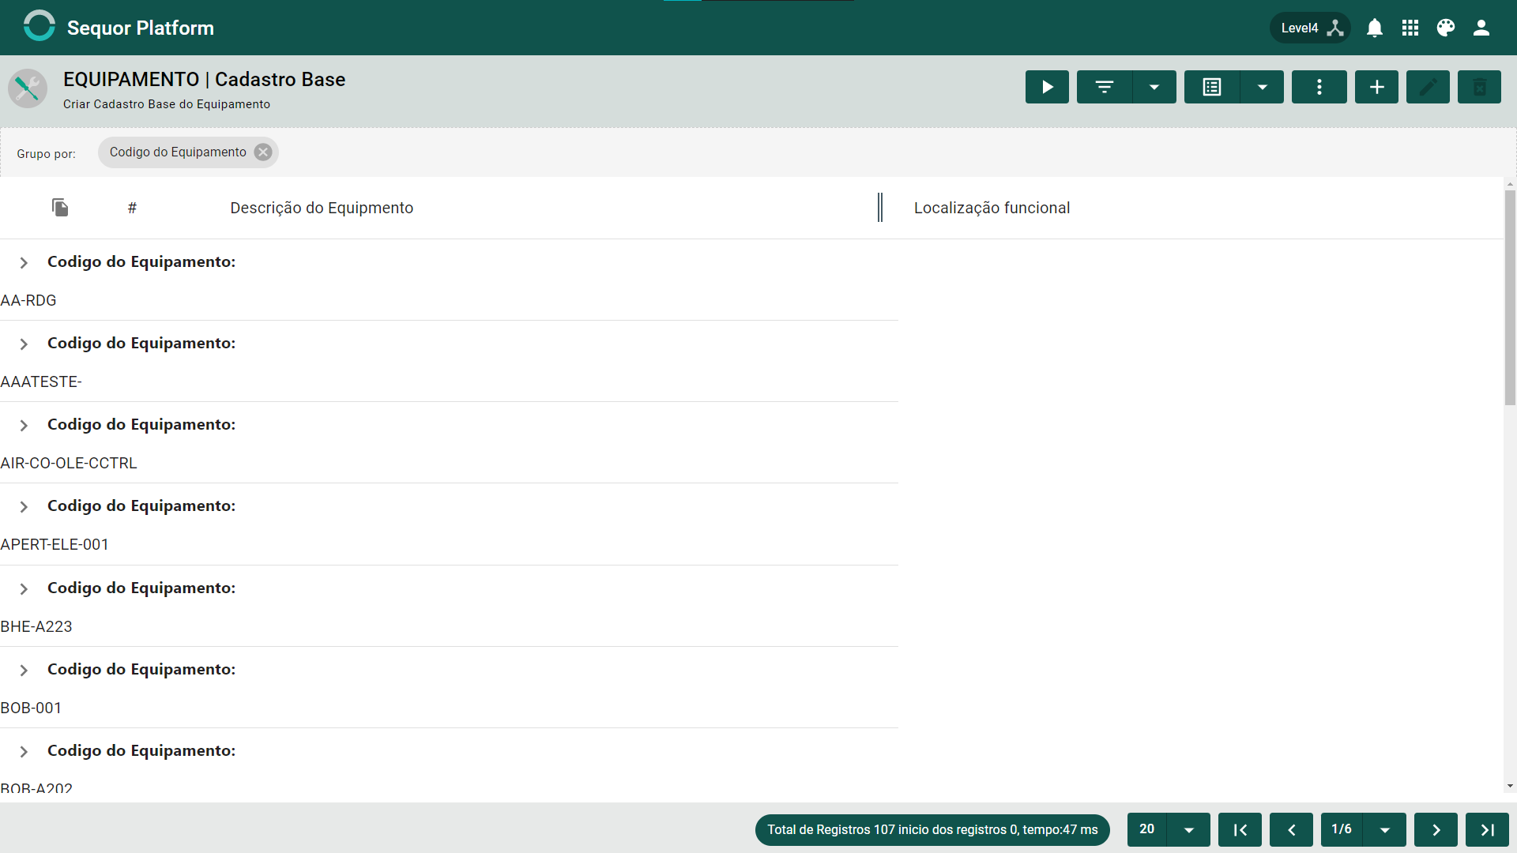Sort by Descrição do Equipmento column
The width and height of the screenshot is (1517, 853).
(x=322, y=208)
